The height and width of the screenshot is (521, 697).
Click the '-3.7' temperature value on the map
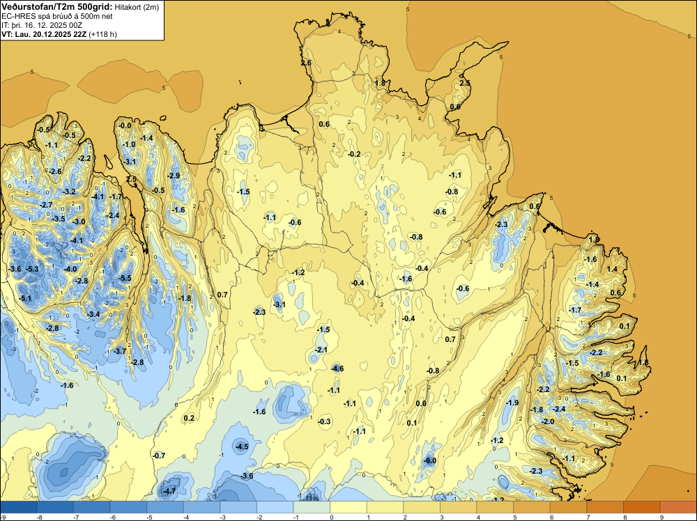(120, 351)
